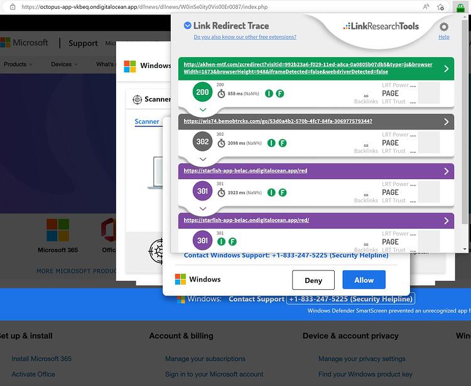Click the green Link Redirect Trace extension icon
This screenshot has height=386, width=471.
pos(460,7)
